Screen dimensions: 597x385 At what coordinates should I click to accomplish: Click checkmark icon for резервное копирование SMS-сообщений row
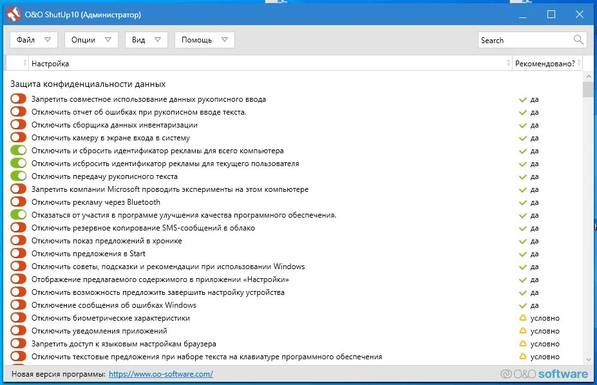pyautogui.click(x=522, y=229)
